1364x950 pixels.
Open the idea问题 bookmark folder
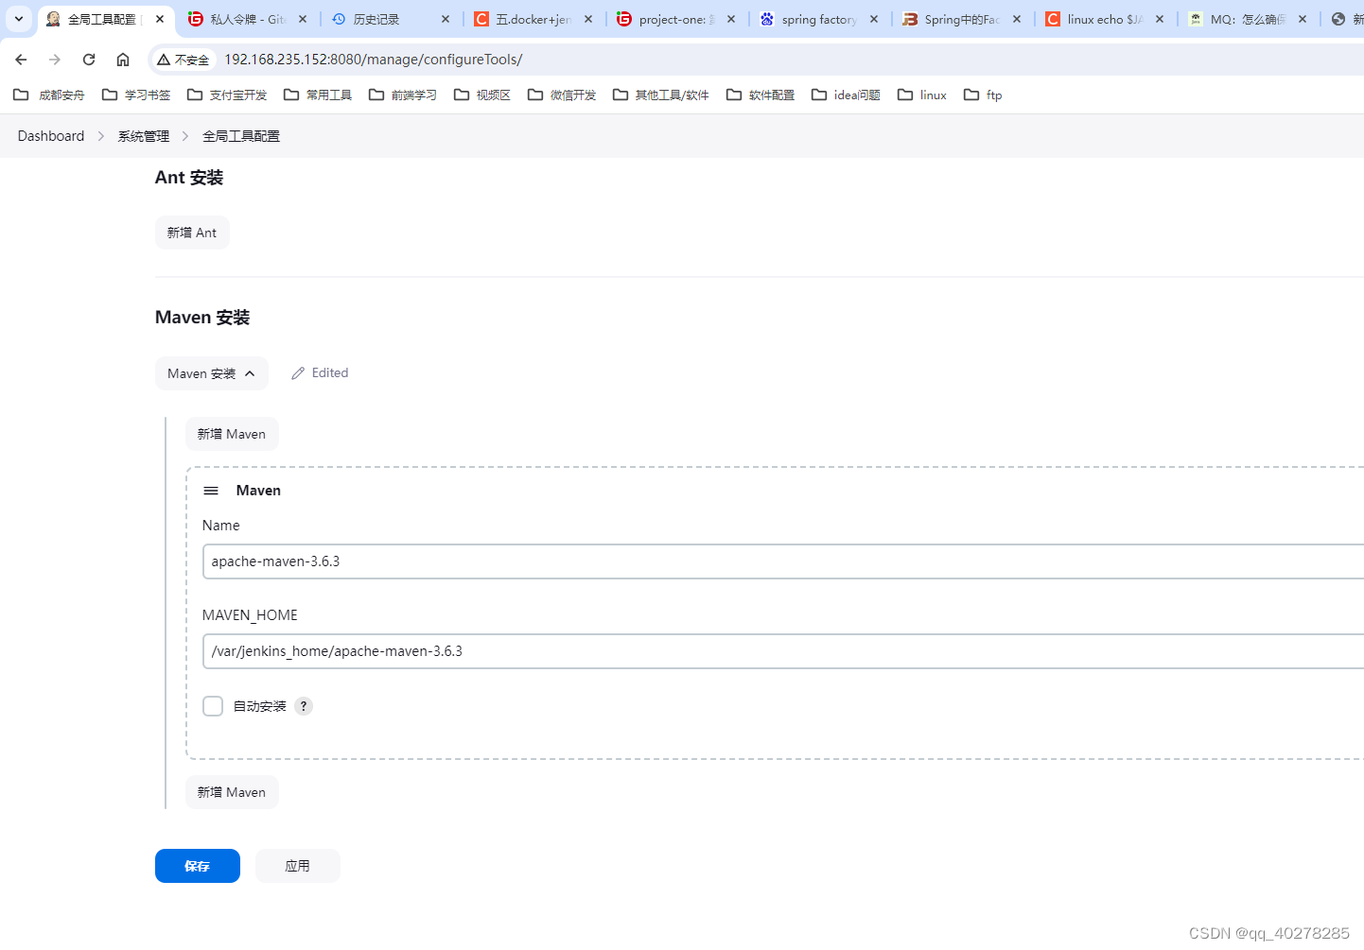(847, 95)
